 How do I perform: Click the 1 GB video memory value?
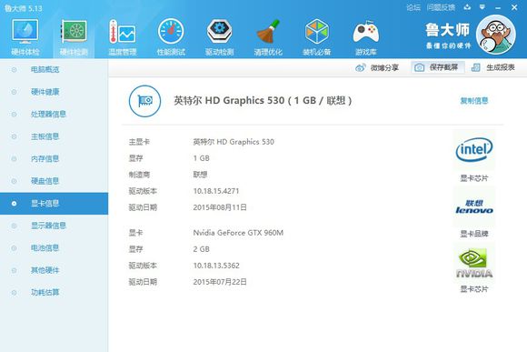(202, 158)
